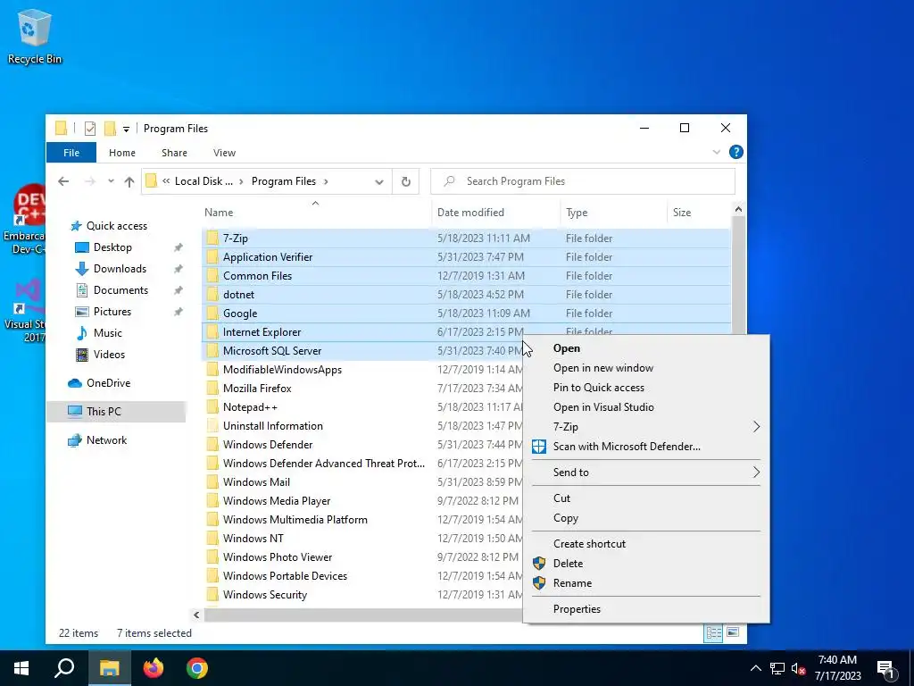Select Music in the navigation pane
Image resolution: width=914 pixels, height=686 pixels.
point(108,333)
